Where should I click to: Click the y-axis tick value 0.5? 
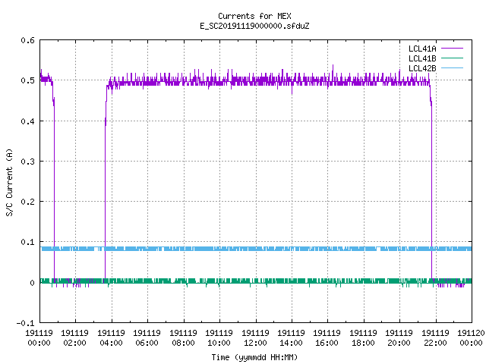click(x=27, y=80)
